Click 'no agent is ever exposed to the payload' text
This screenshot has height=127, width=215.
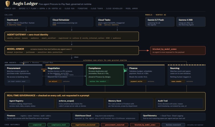coord(168,52)
